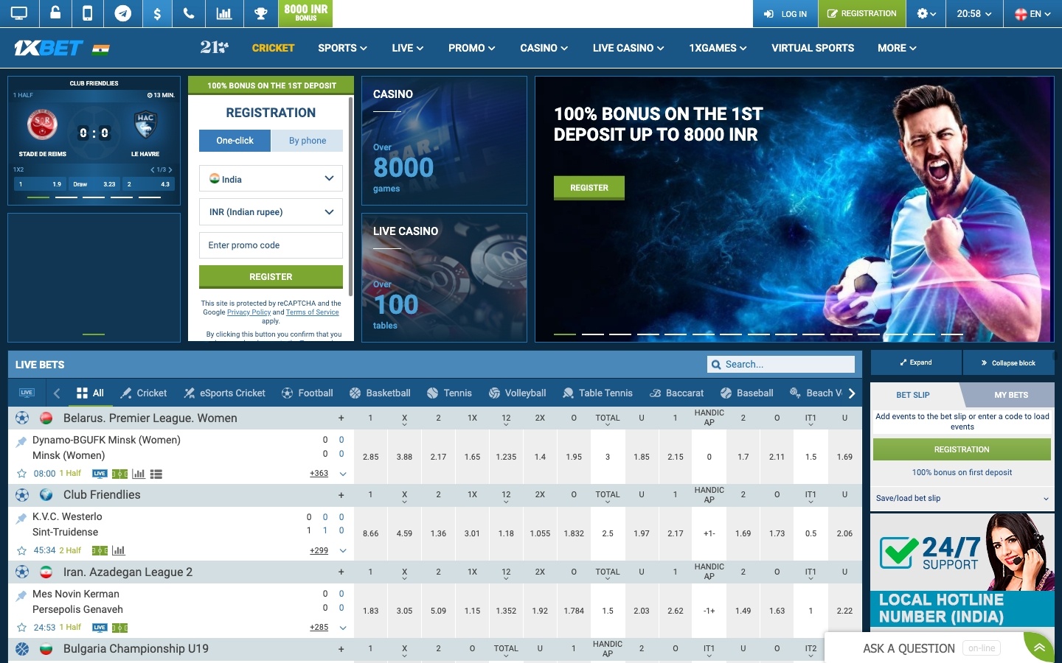This screenshot has width=1062, height=663.
Task: Expand the INR currency dropdown
Action: pos(271,211)
